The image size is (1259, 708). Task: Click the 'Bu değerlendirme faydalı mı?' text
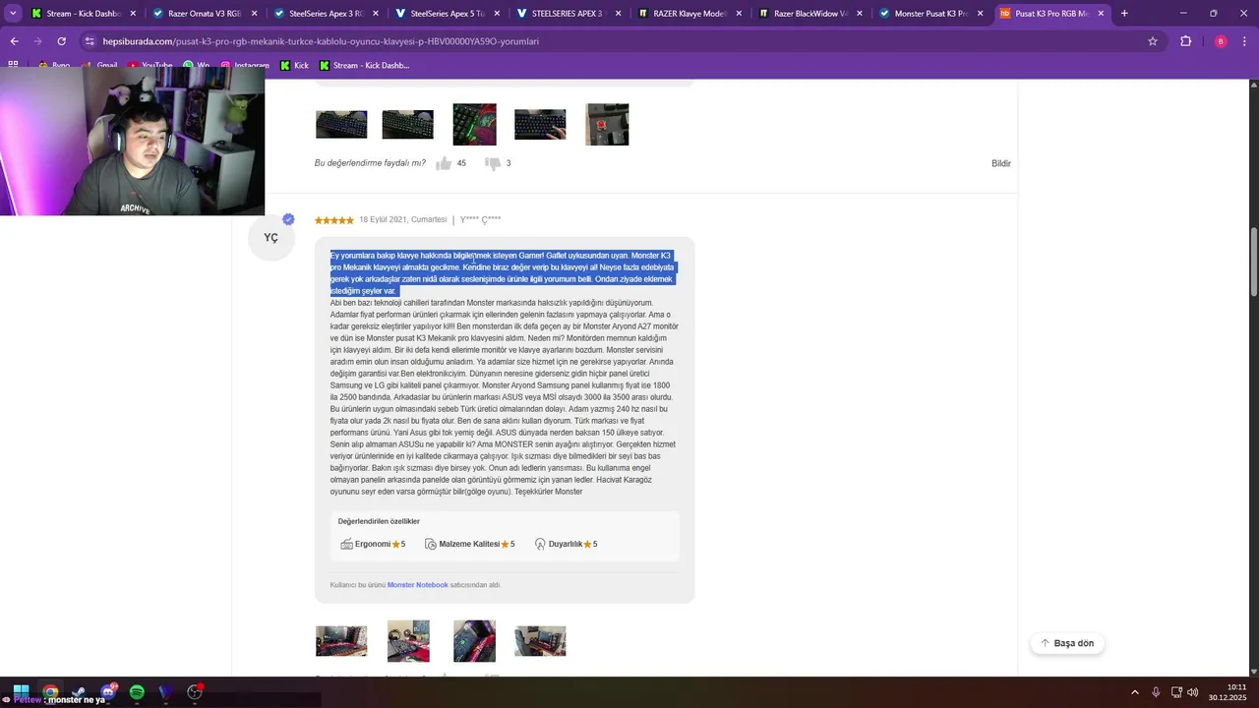coord(370,163)
